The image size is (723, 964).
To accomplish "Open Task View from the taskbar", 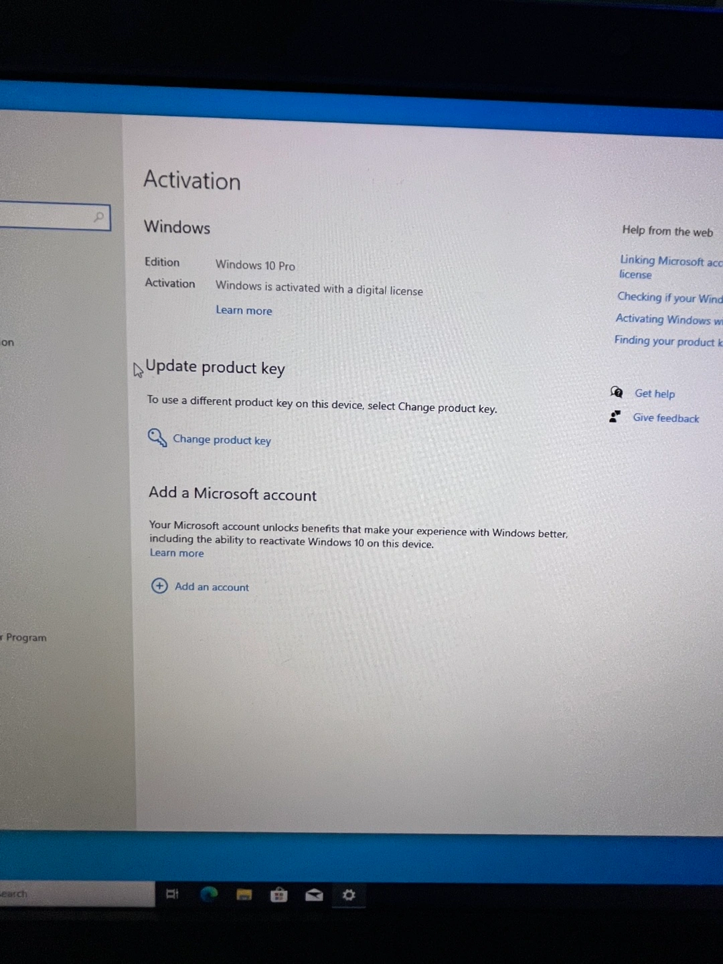I will (173, 894).
